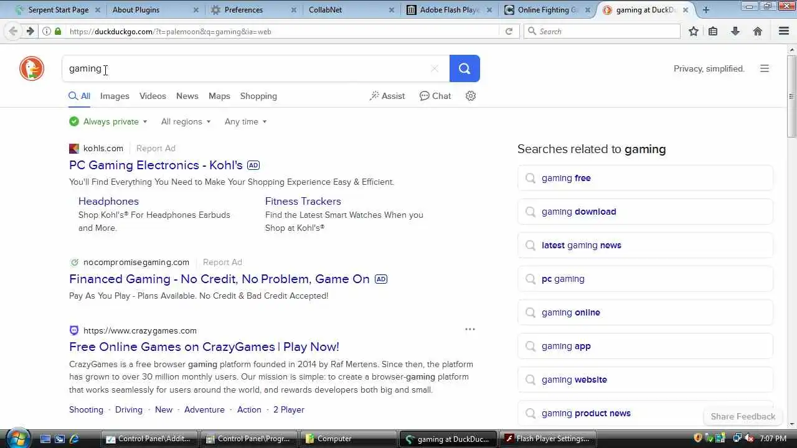Switch to the Adobe Flash Player tab
This screenshot has width=797, height=448.
448,10
